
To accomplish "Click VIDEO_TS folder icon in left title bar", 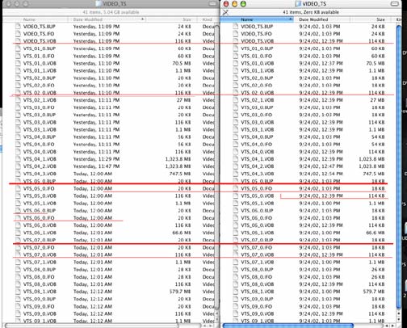I will [99, 4].
